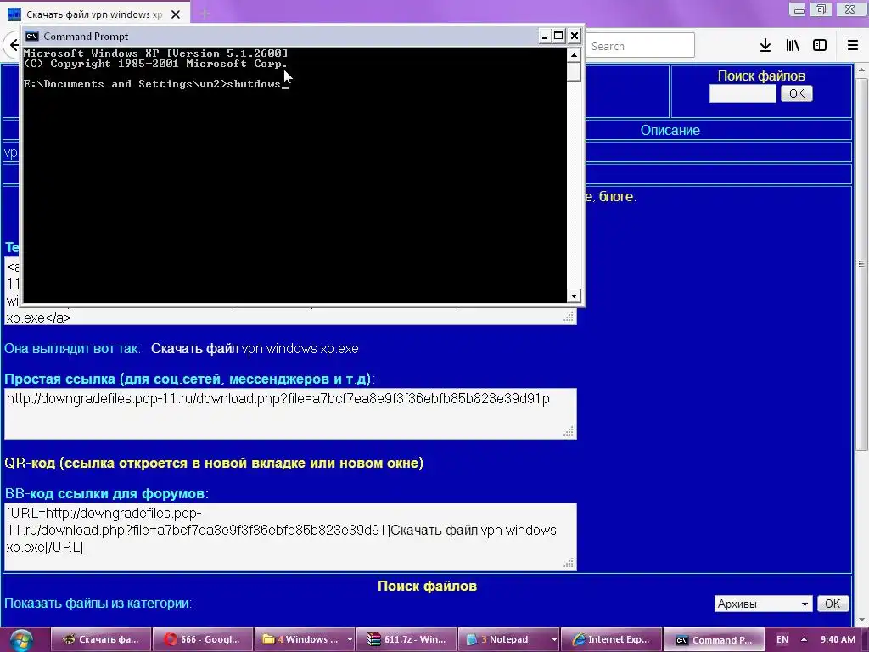The width and height of the screenshot is (869, 652).
Task: Maximize the Command Prompt window
Action: [559, 36]
